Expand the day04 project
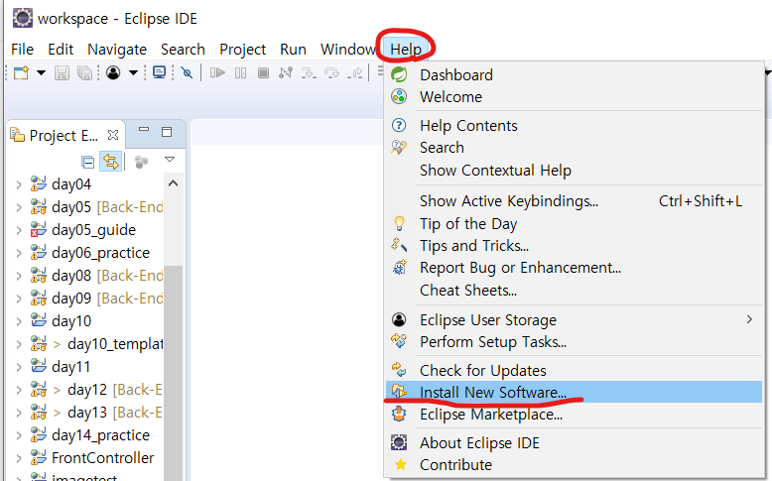The width and height of the screenshot is (772, 481). click(x=19, y=184)
